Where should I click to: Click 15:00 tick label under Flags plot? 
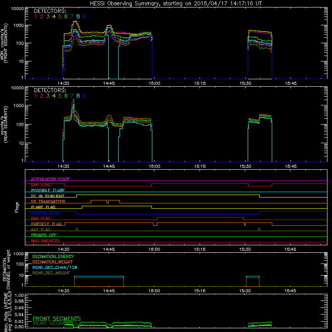(154, 249)
